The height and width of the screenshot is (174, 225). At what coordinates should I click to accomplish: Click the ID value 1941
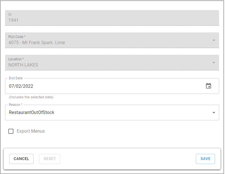[13, 20]
